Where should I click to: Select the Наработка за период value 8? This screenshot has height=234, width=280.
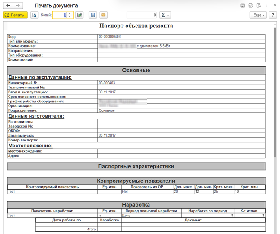(208, 216)
